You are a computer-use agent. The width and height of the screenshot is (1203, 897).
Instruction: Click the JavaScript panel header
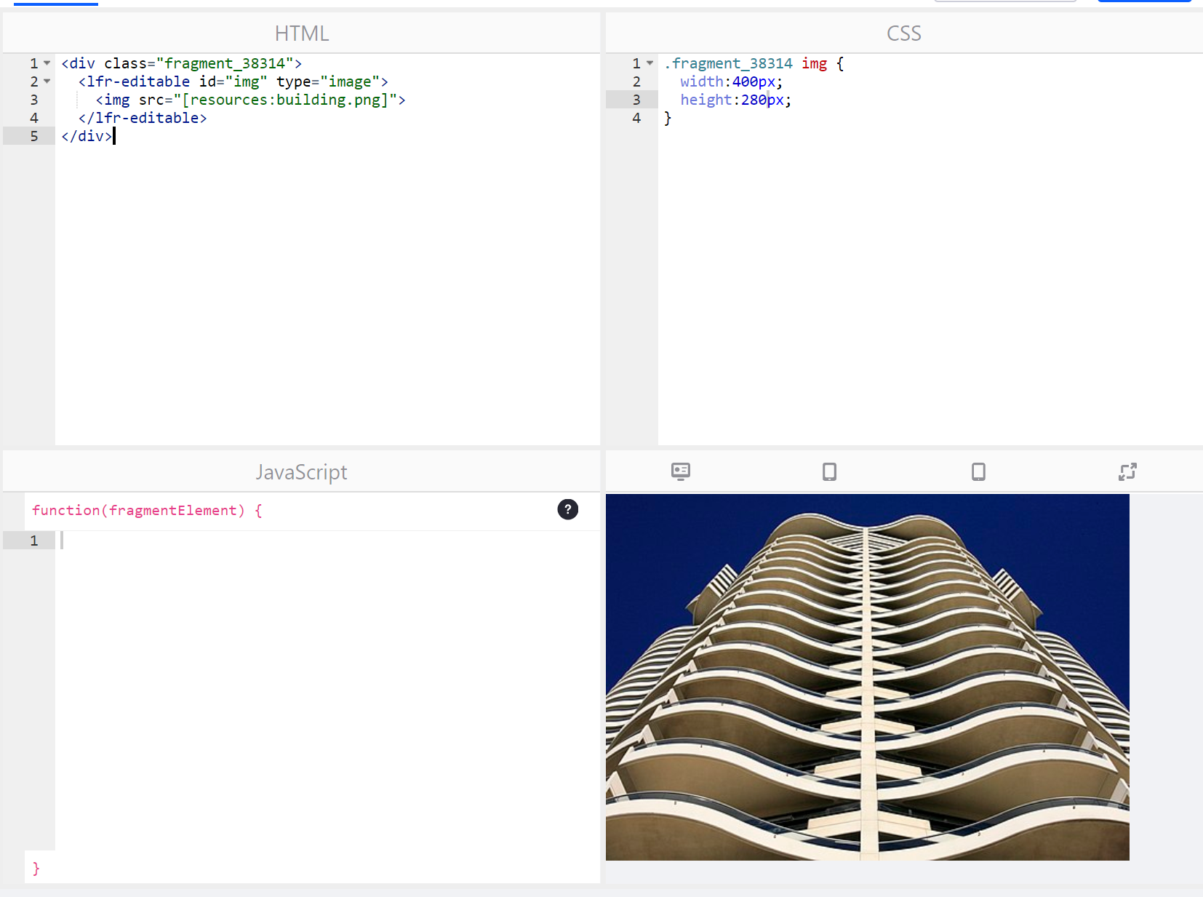click(302, 471)
